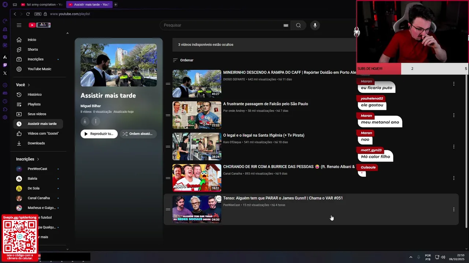Open the on-screen keyboard icon in search
Screen dimensions: 469x263
(286, 25)
